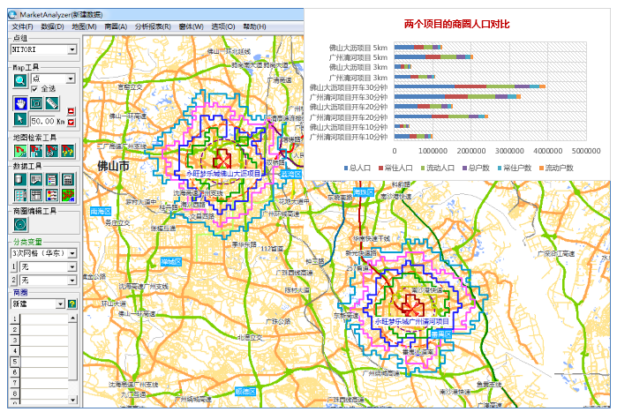Click the thematic map data tool icon
Image resolution: width=617 pixels, height=412 pixels.
68,195
